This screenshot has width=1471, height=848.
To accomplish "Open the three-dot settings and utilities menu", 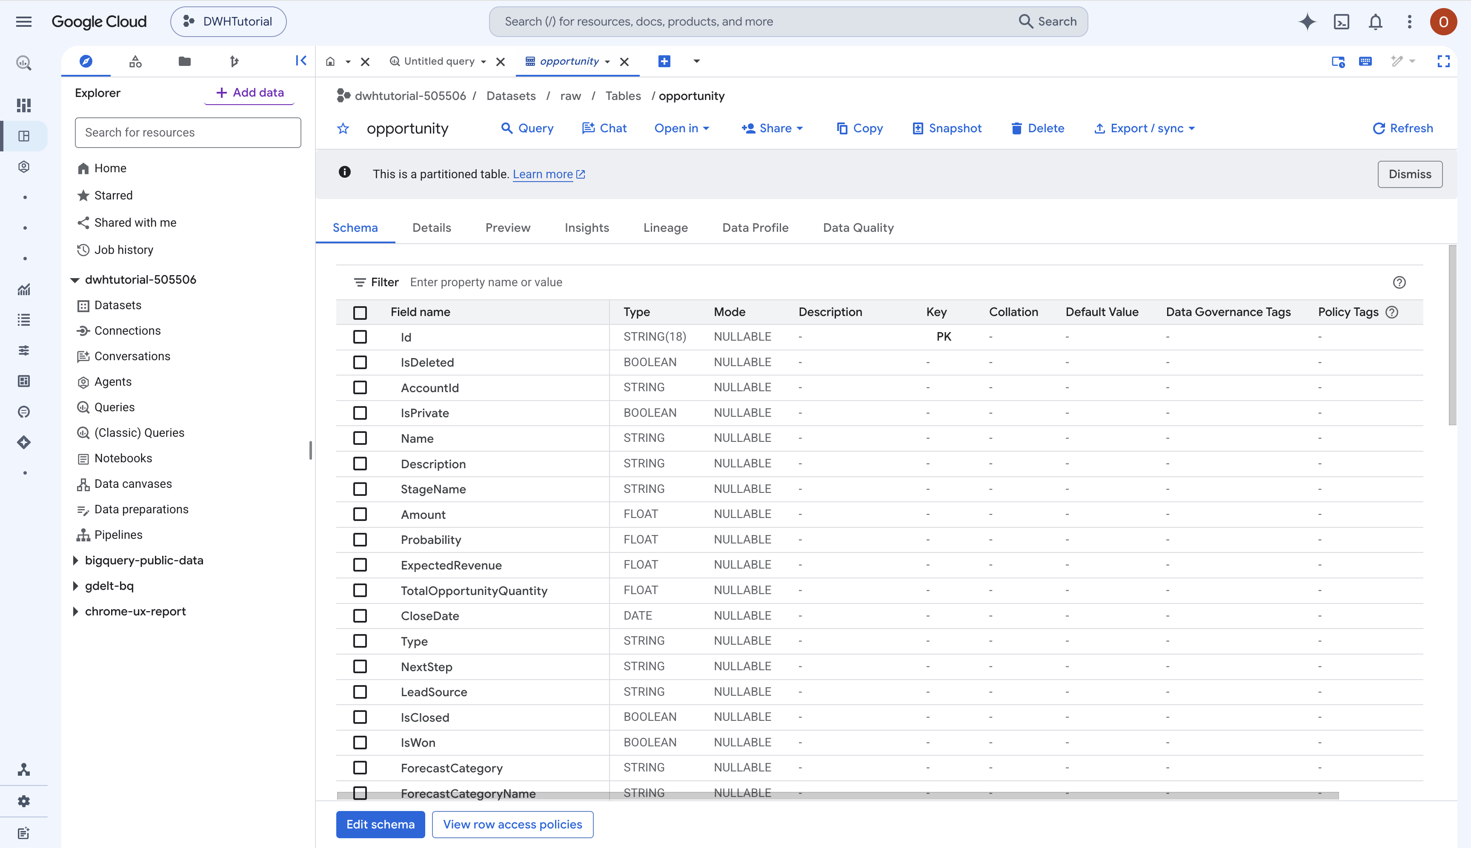I will [x=1410, y=22].
